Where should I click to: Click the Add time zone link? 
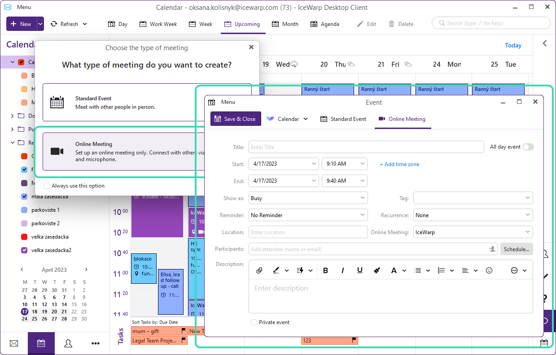point(399,164)
